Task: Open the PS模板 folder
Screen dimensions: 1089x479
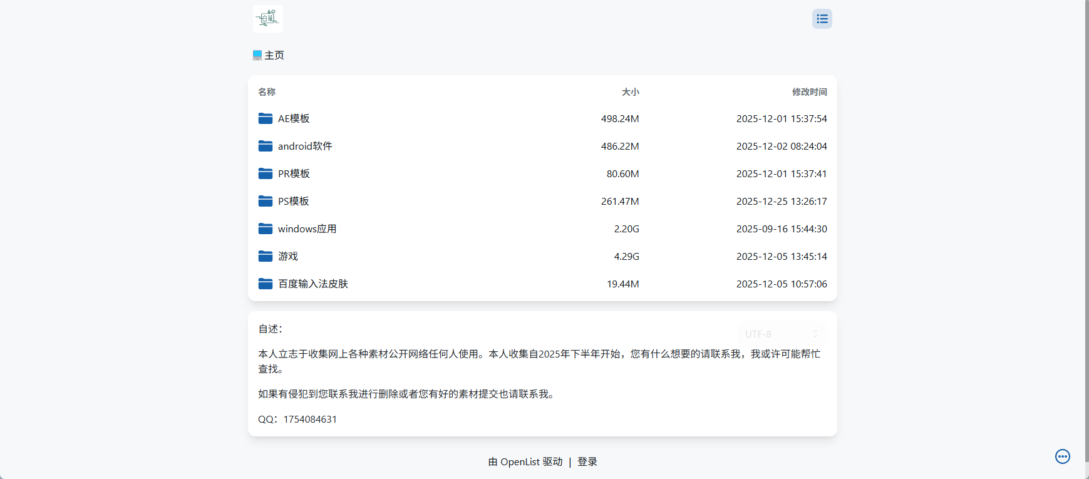Action: (x=542, y=201)
